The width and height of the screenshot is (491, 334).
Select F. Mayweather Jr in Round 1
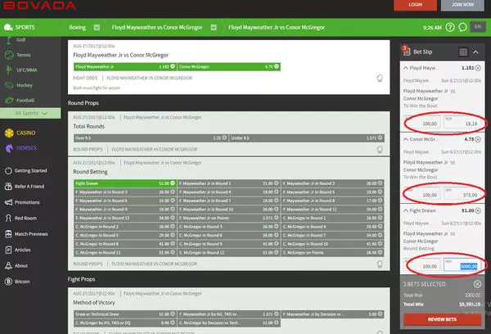pyautogui.click(x=228, y=183)
